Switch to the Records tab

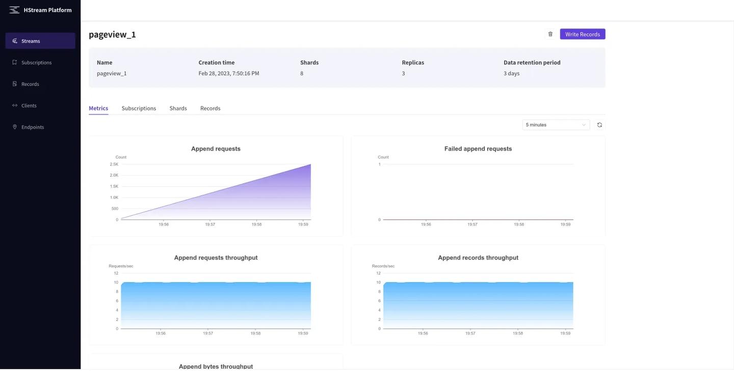pyautogui.click(x=211, y=107)
